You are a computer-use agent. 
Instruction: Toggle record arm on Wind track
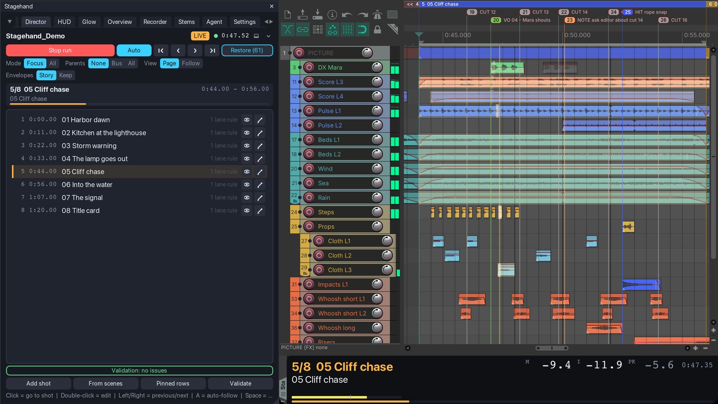tap(309, 169)
